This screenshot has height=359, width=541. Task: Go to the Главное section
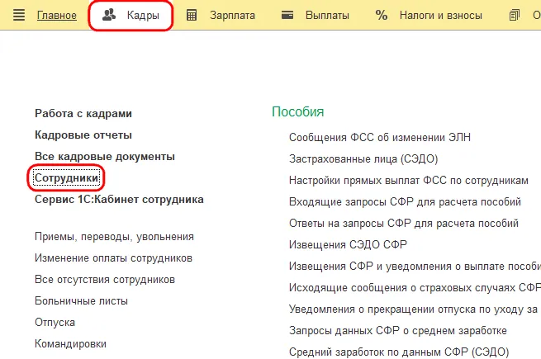[x=57, y=15]
